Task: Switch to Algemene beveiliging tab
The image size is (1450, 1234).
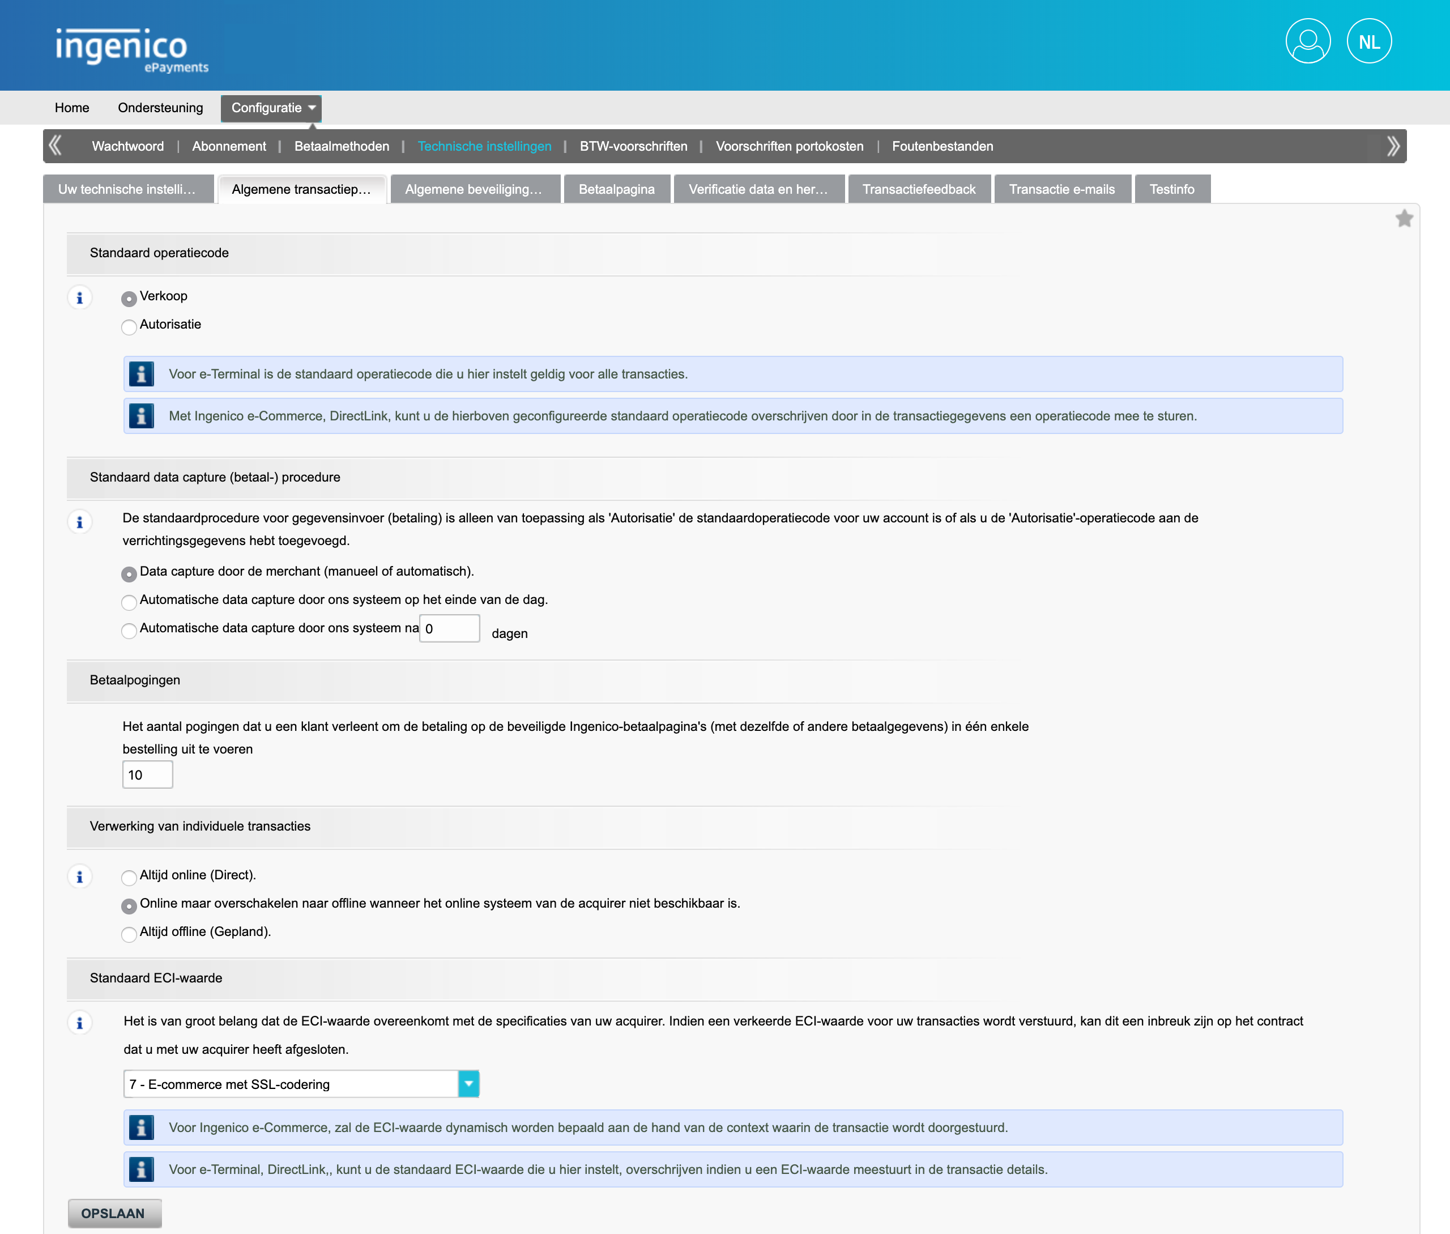Action: click(475, 189)
